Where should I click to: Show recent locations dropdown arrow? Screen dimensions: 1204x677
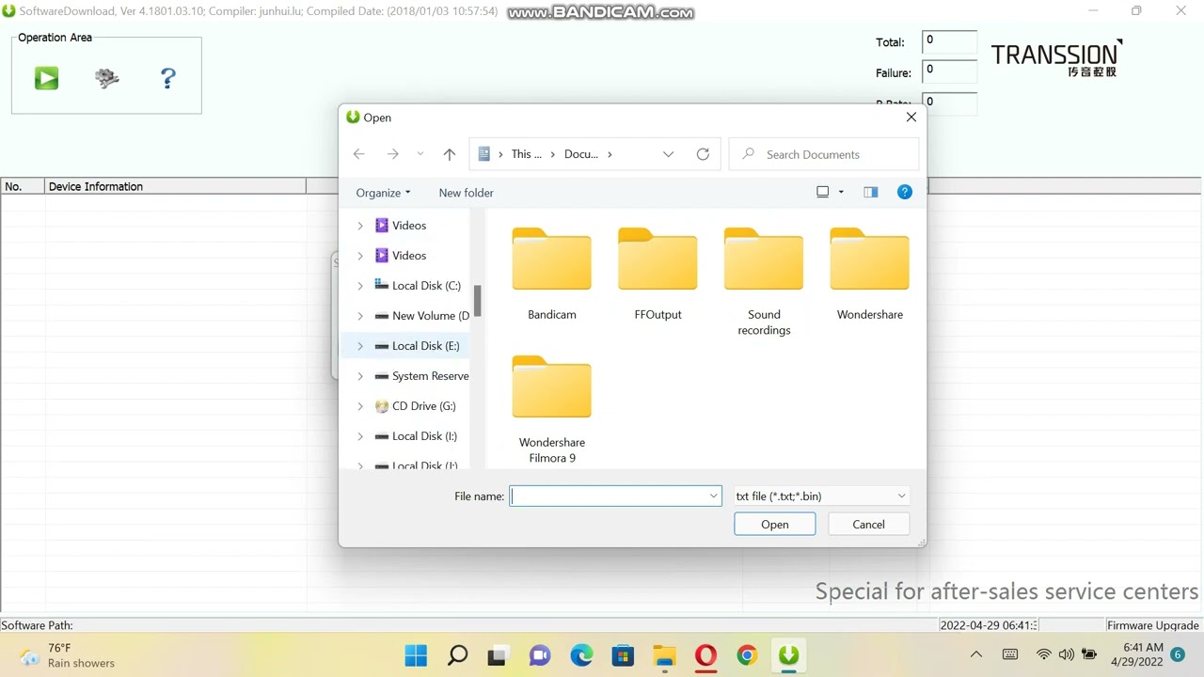click(420, 154)
